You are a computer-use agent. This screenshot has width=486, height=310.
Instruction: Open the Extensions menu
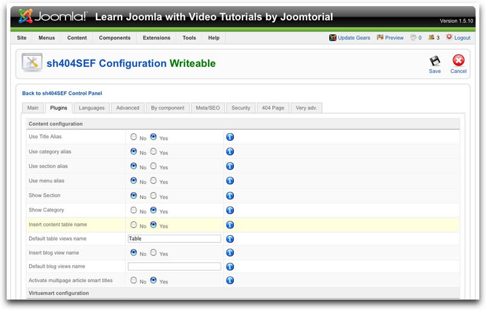[x=157, y=38]
